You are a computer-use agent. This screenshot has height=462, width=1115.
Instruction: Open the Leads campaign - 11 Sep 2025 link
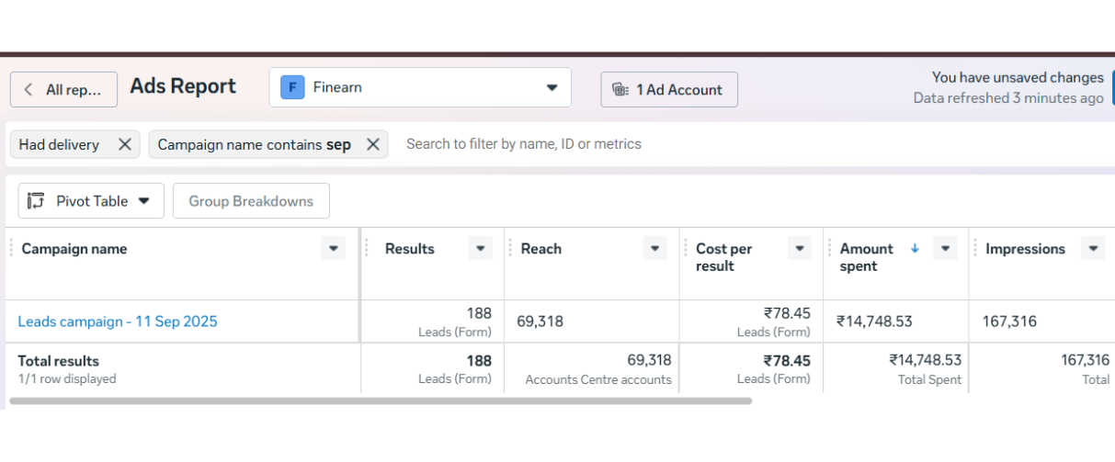click(x=118, y=321)
